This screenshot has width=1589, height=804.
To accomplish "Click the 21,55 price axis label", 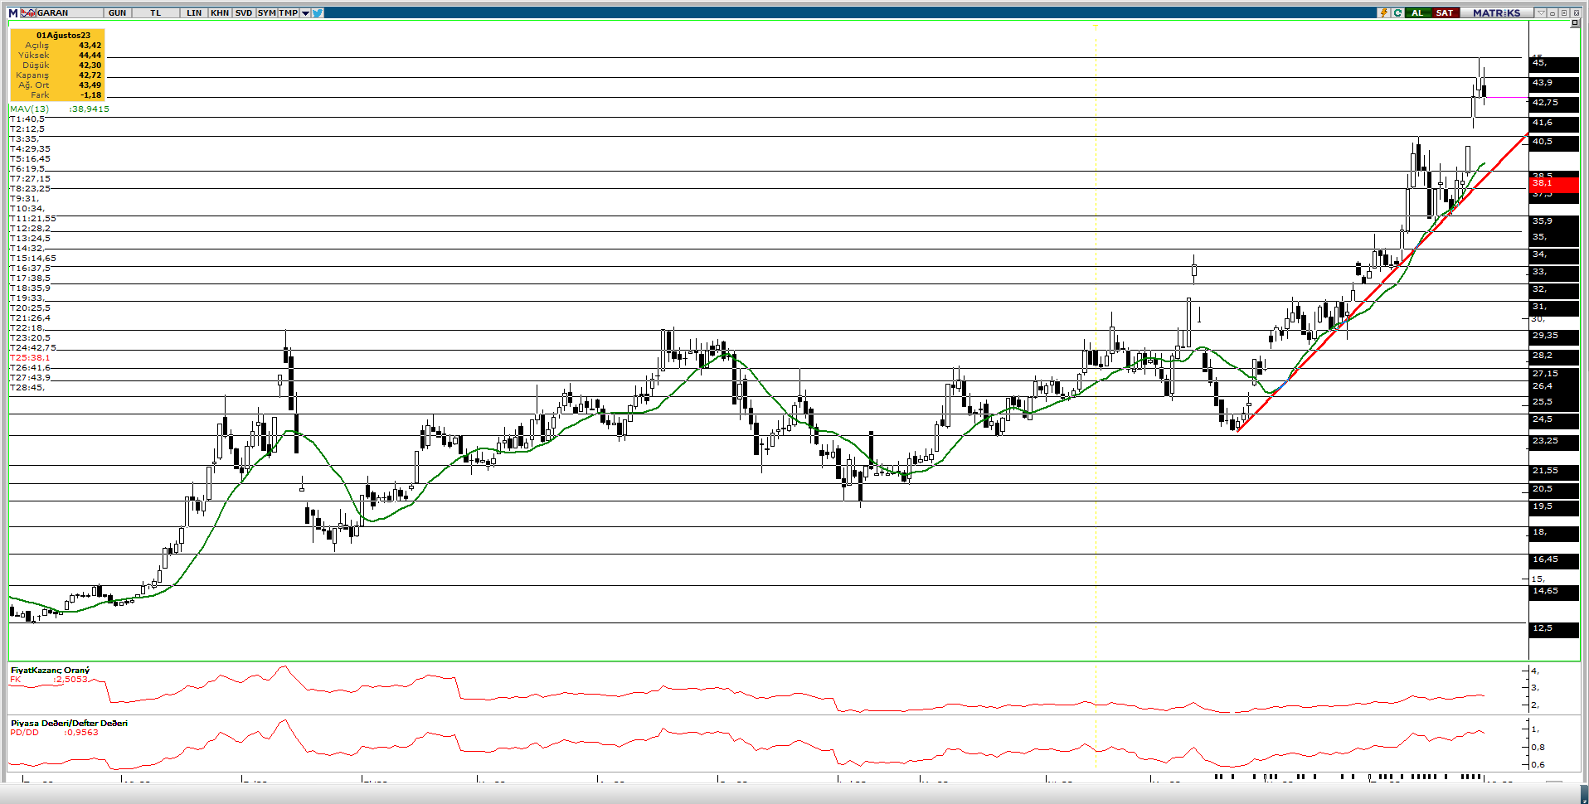I will tap(1553, 471).
